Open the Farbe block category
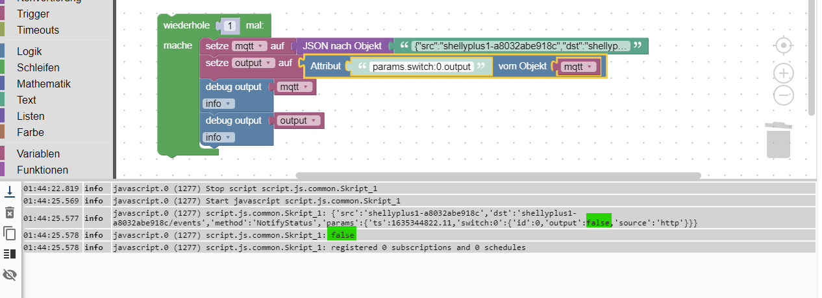Image resolution: width=822 pixels, height=298 pixels. tap(31, 132)
